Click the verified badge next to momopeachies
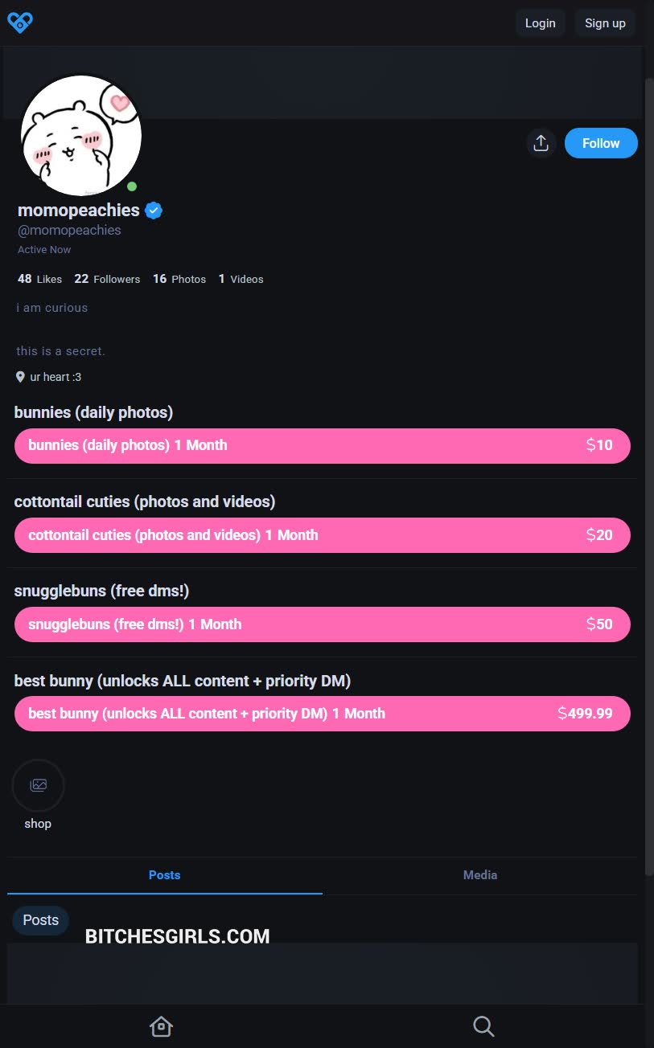This screenshot has height=1048, width=654. pyautogui.click(x=154, y=211)
